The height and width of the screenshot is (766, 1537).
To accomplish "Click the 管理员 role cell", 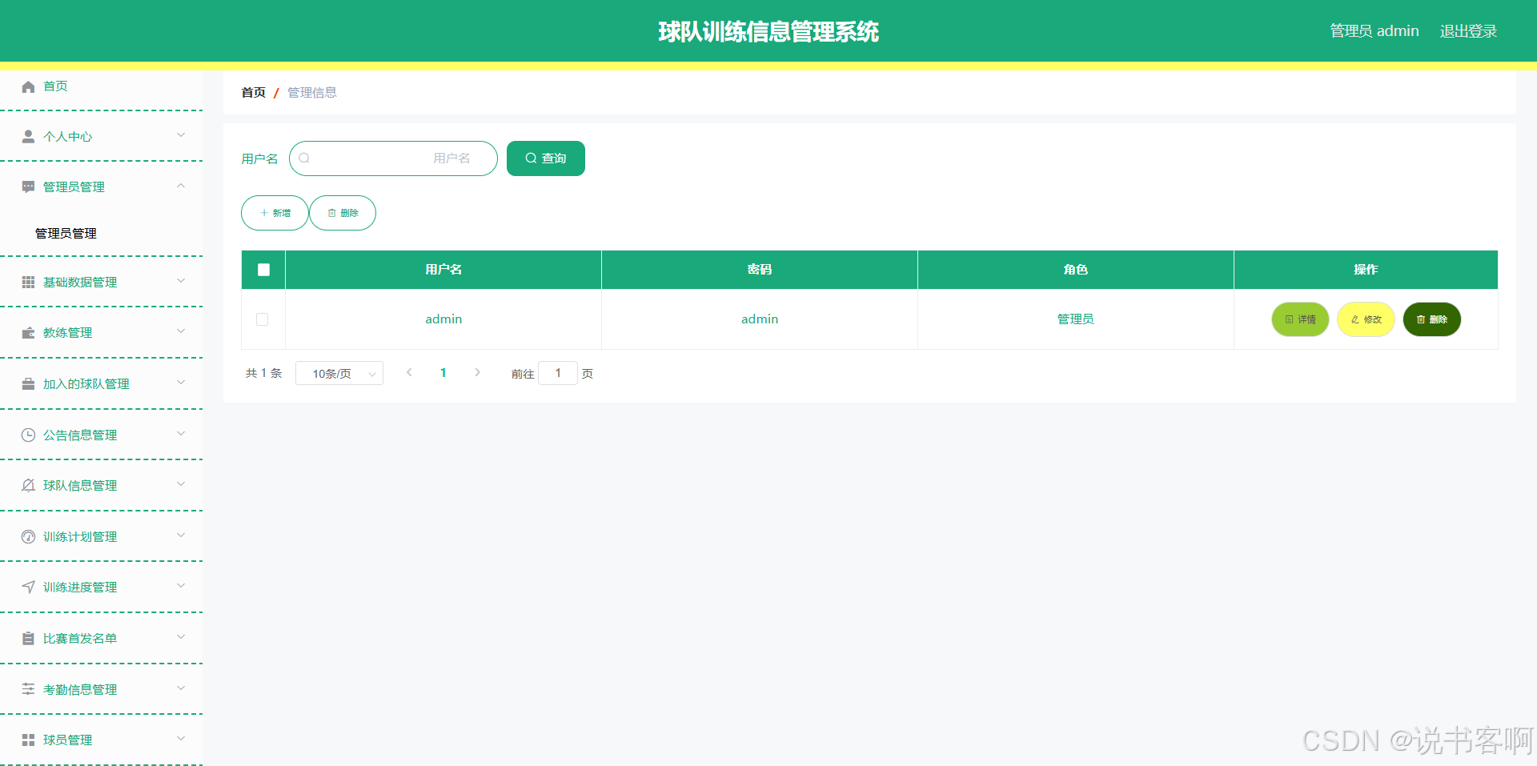I will pos(1076,319).
